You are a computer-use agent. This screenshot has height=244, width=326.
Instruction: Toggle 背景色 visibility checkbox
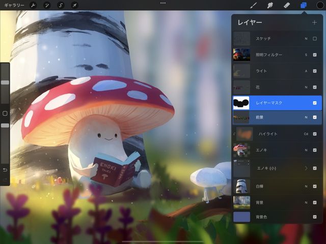315,217
